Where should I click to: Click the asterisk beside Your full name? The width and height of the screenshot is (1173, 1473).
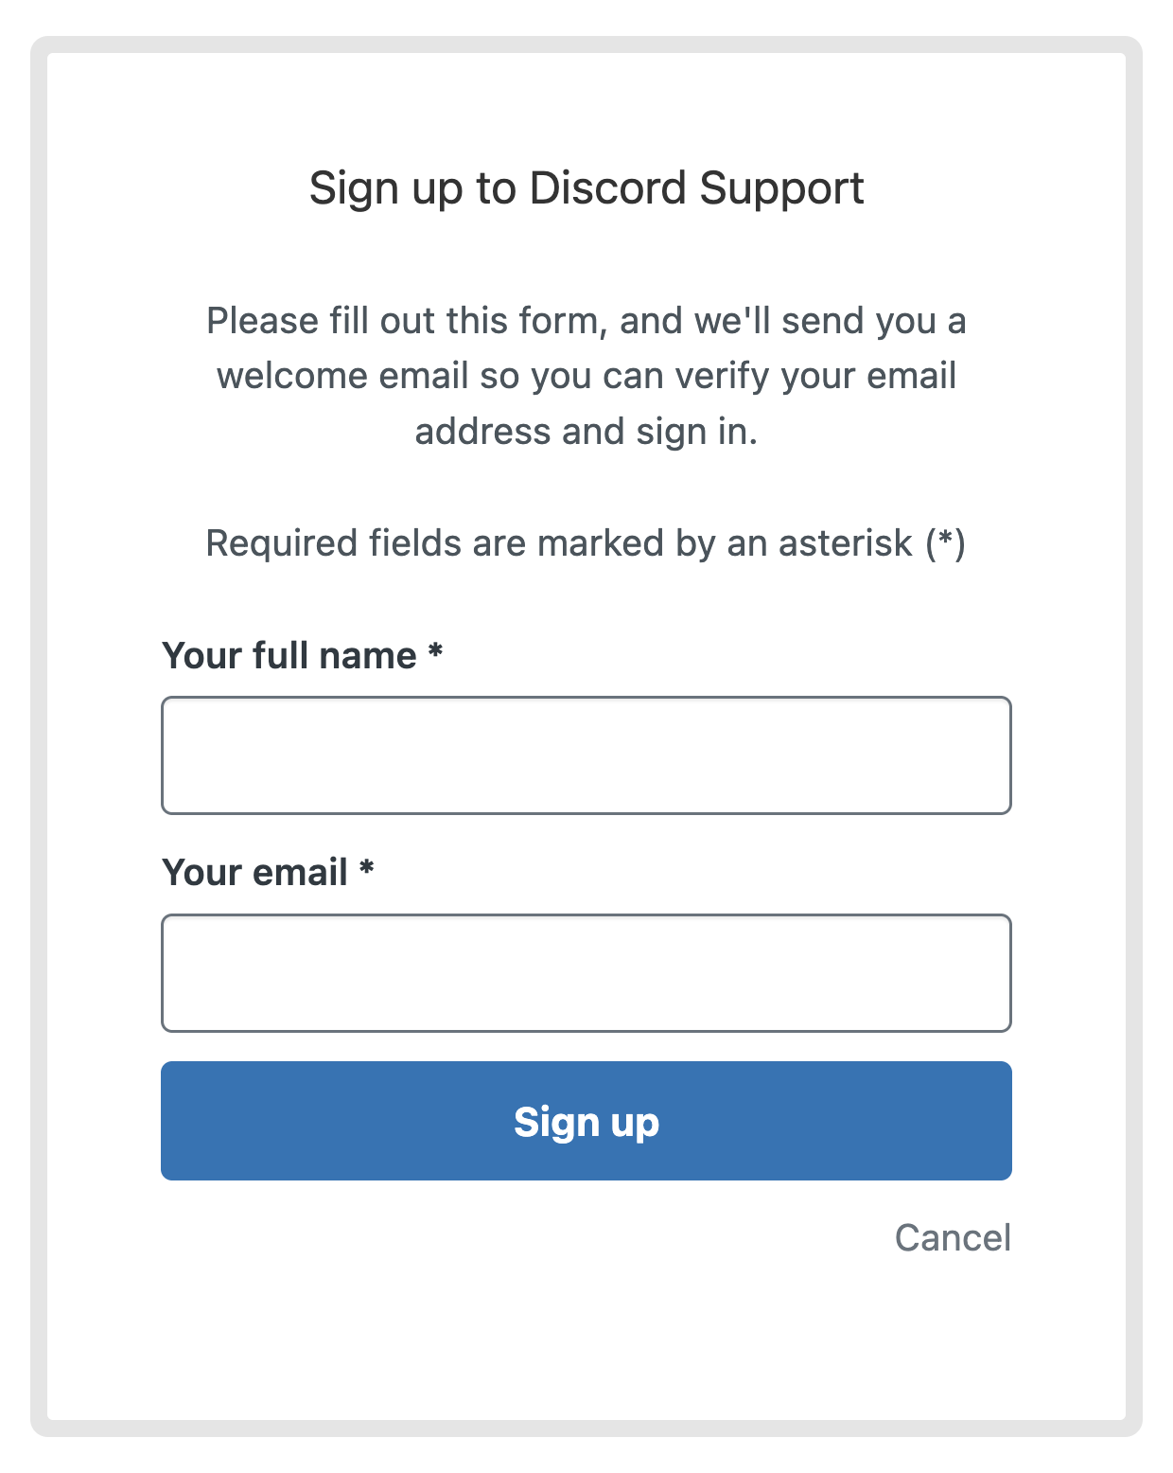point(435,652)
